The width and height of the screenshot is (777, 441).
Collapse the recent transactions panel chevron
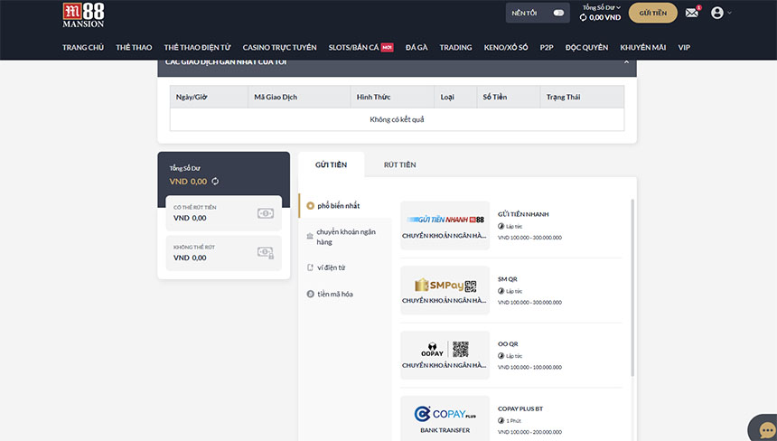tap(626, 61)
